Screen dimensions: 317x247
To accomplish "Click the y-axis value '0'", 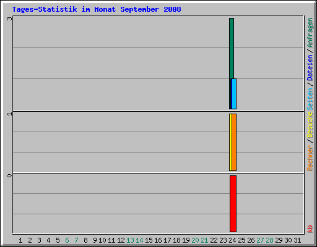I will coord(9,175).
